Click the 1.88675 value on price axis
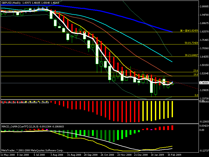Image resolution: width=209 pixels, height=157 pixels. [204, 23]
